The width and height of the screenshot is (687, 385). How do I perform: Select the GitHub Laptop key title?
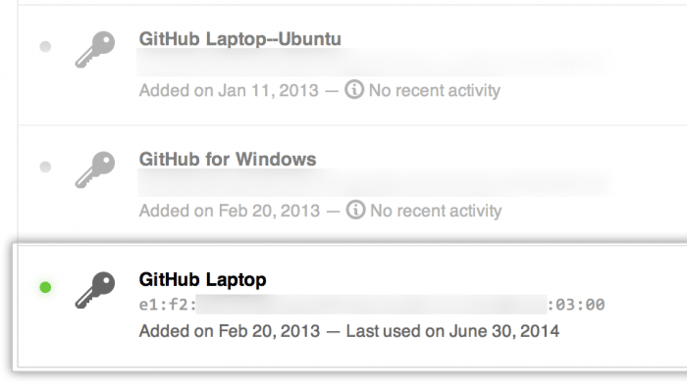click(202, 280)
